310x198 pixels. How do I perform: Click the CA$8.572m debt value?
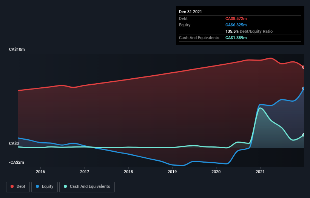point(236,18)
